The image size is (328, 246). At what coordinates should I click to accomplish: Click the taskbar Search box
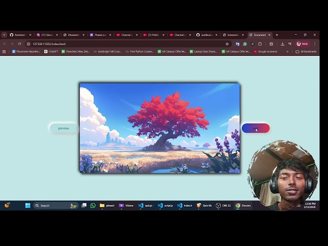click(56, 206)
